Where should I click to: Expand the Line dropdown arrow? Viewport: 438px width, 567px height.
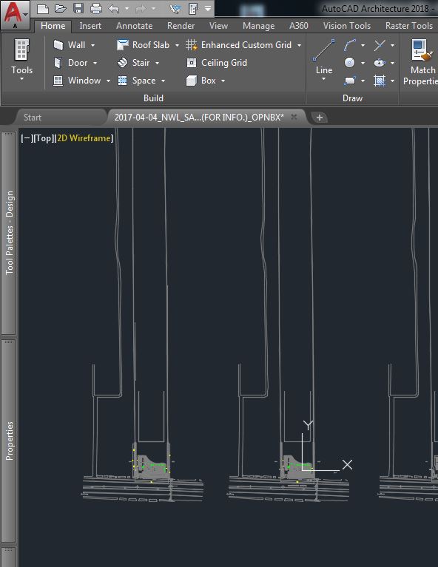323,79
